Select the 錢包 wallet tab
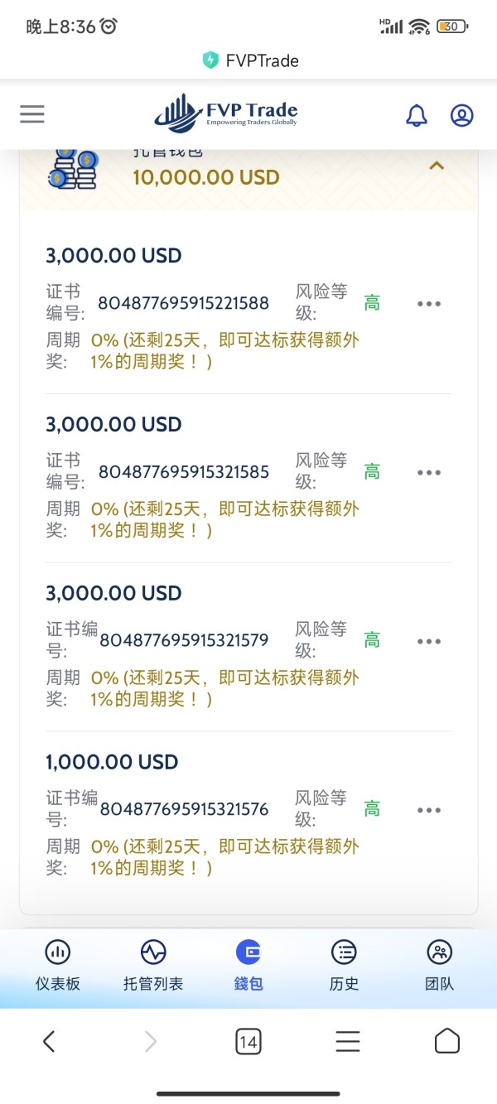The image size is (497, 1104). pyautogui.click(x=248, y=966)
